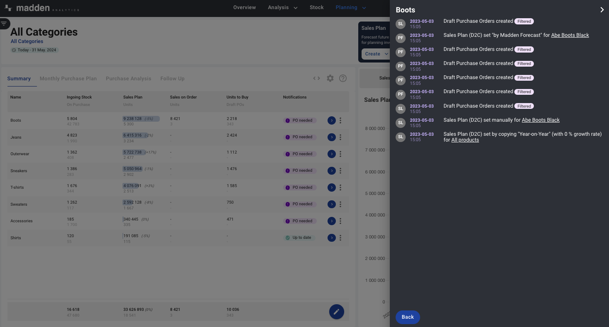
Task: Click the PO needed badge for Boots
Action: pos(300,120)
